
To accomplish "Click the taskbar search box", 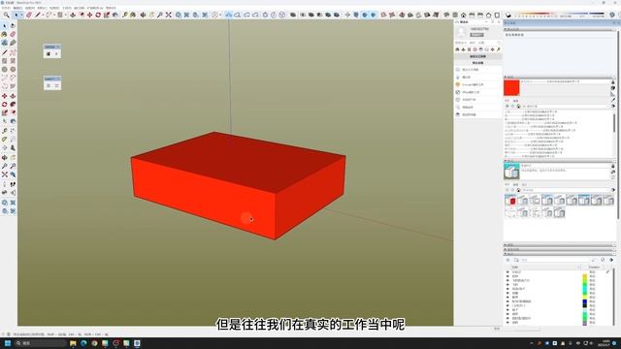I will pyautogui.click(x=41, y=343).
